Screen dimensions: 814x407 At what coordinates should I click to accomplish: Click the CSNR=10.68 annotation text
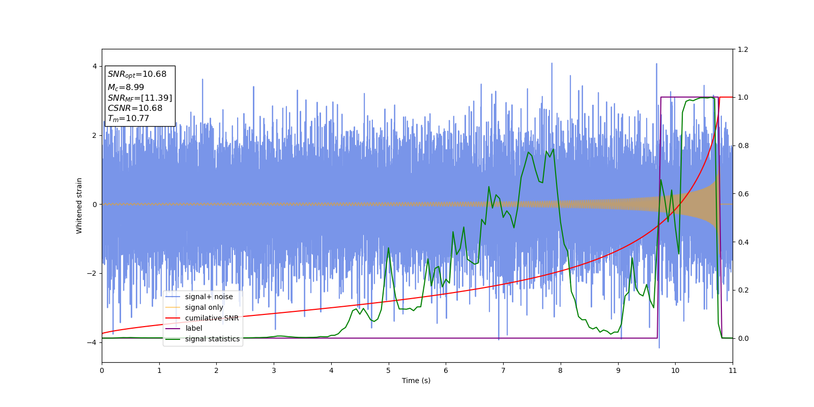pos(135,108)
